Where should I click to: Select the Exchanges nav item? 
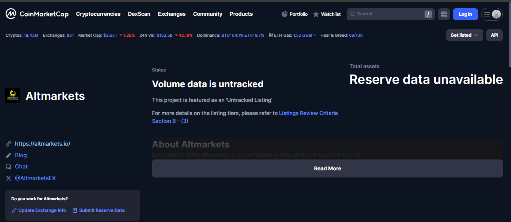click(x=171, y=14)
